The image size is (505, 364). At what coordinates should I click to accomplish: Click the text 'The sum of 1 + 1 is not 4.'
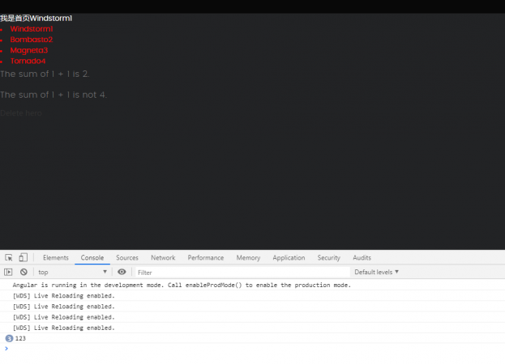(x=53, y=95)
